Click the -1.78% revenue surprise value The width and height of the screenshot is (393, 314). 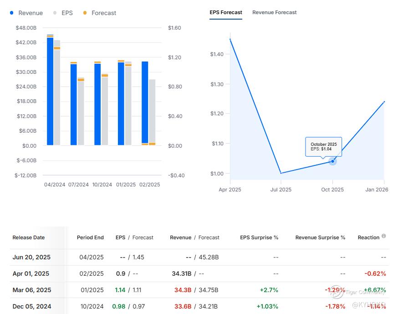coord(335,306)
